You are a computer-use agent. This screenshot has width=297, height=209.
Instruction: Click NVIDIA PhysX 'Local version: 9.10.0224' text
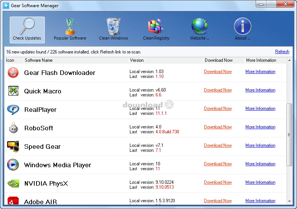152,182
